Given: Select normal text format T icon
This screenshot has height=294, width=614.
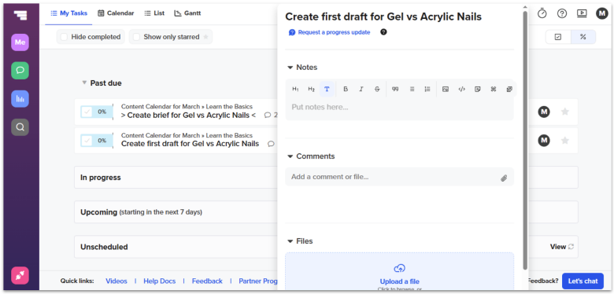Looking at the screenshot, I should (327, 89).
